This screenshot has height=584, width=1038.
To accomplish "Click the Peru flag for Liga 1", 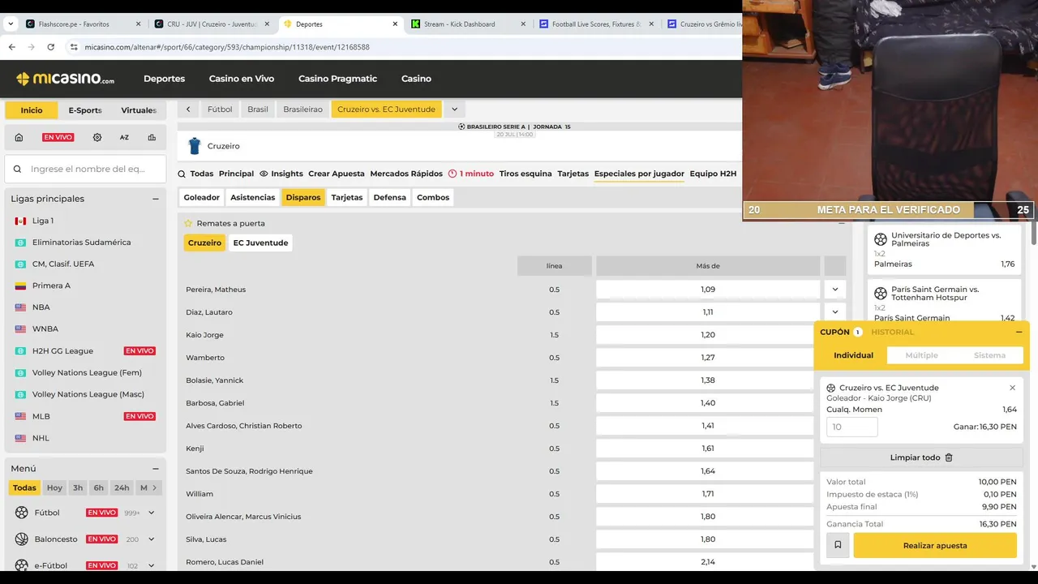I will [x=20, y=221].
